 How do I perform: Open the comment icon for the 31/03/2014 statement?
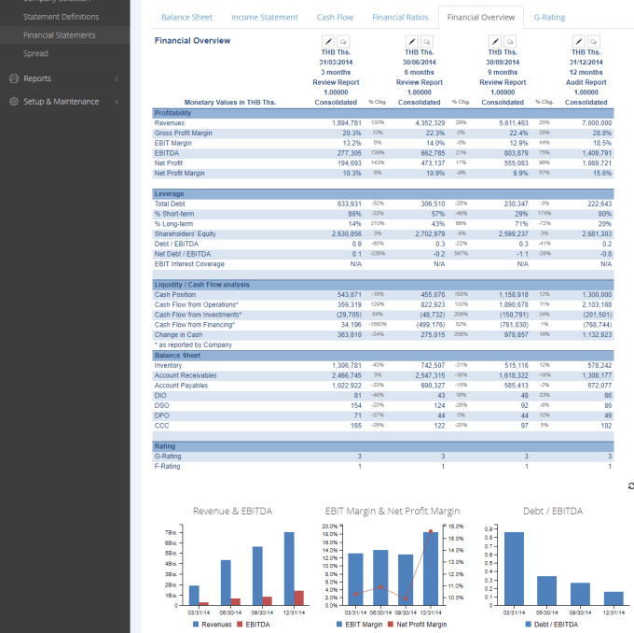click(x=342, y=42)
